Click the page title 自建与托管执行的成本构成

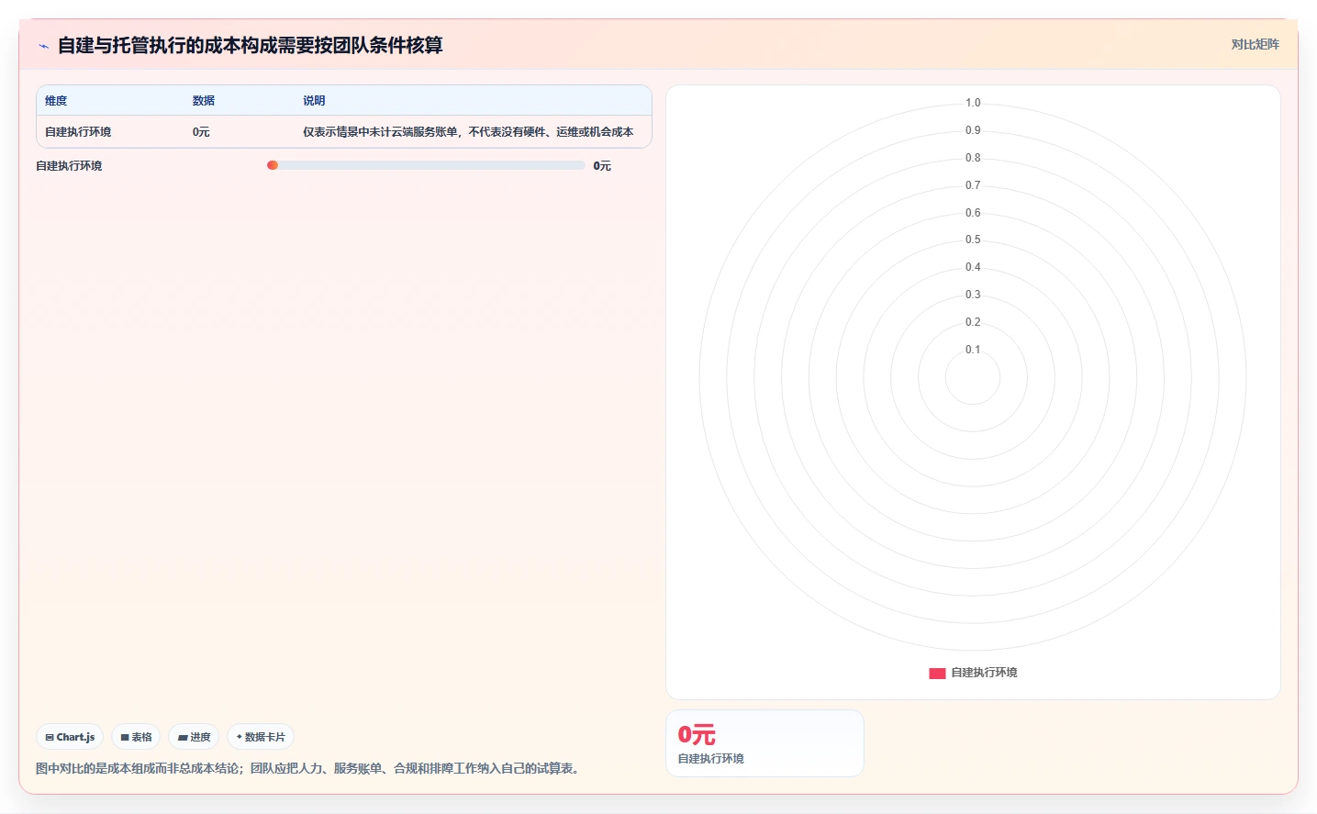point(250,45)
